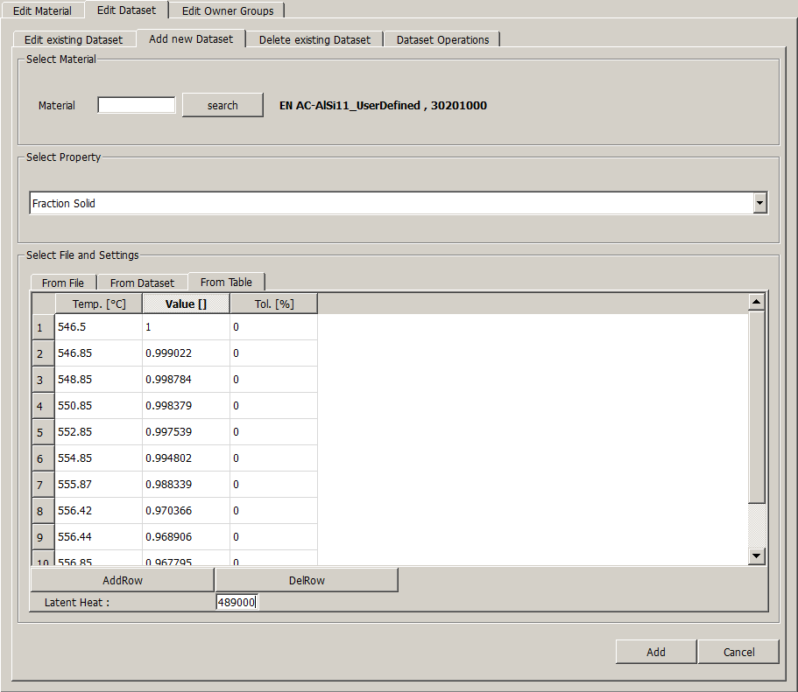Open the Dataset Operations tab
This screenshot has height=692, width=798.
[442, 39]
